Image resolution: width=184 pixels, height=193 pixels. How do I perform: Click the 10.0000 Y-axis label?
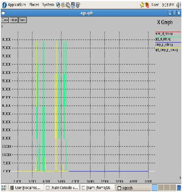pos(6,155)
